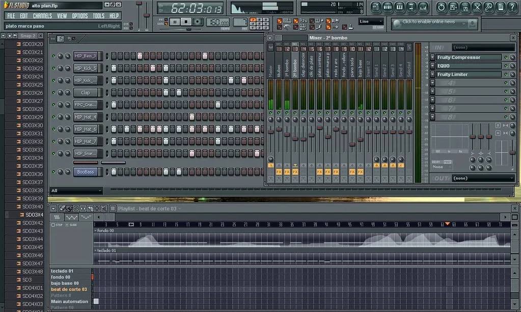This screenshot has height=312, width=521.
Task: Select the slip tool in Playlist toolbar
Action: tap(83, 208)
